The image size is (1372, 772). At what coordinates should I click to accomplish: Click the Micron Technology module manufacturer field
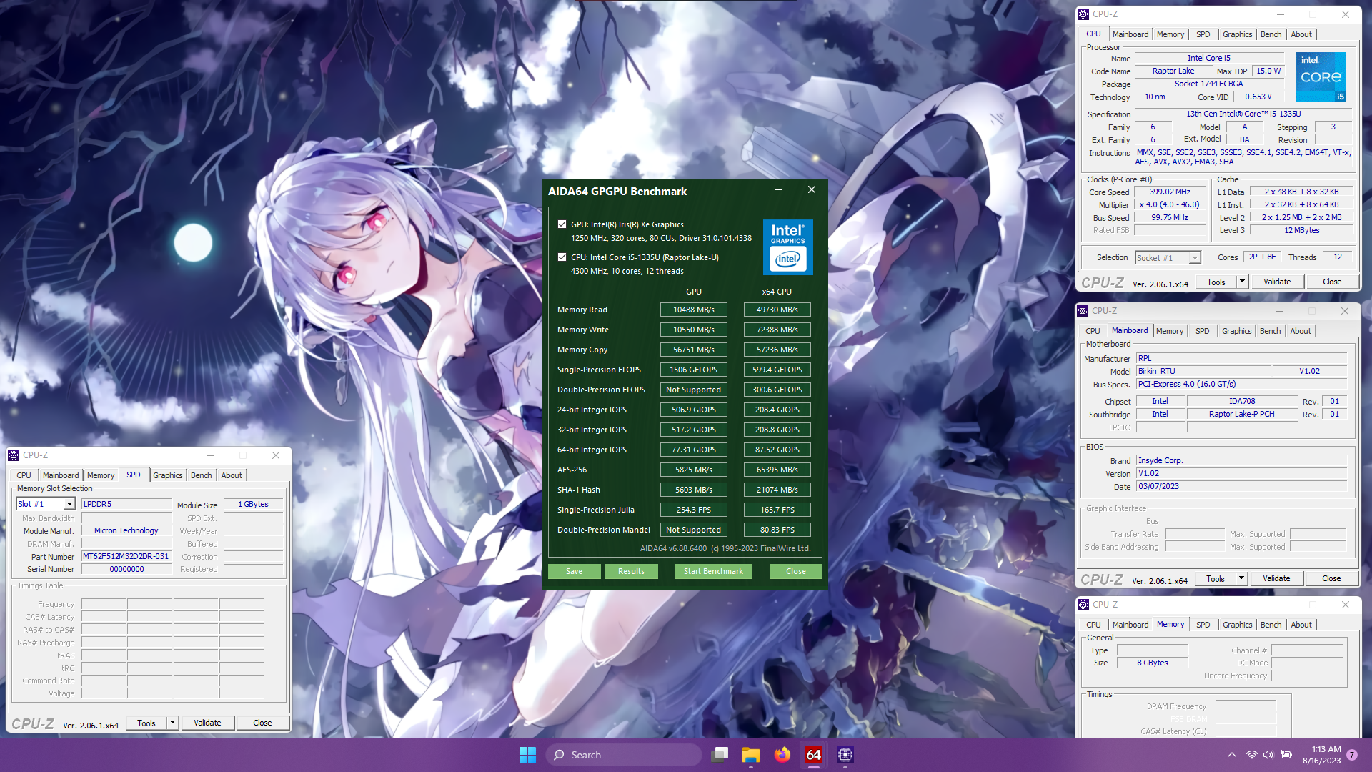(126, 530)
